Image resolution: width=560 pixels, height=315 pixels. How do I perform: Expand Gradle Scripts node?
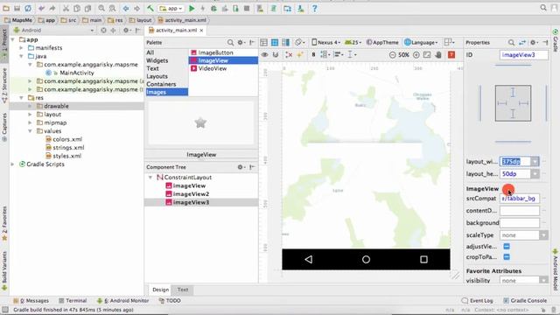coord(12,164)
